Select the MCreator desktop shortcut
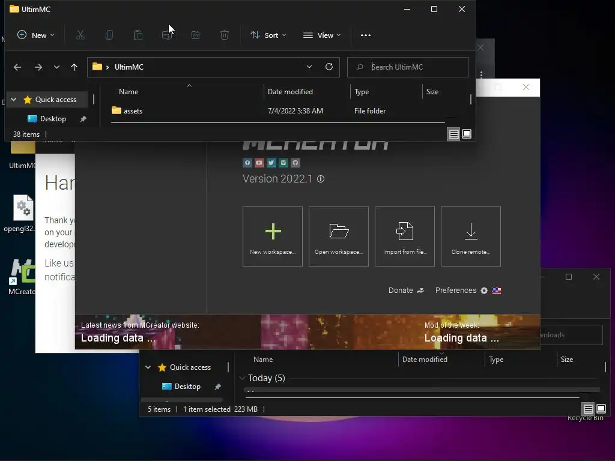 (x=22, y=276)
